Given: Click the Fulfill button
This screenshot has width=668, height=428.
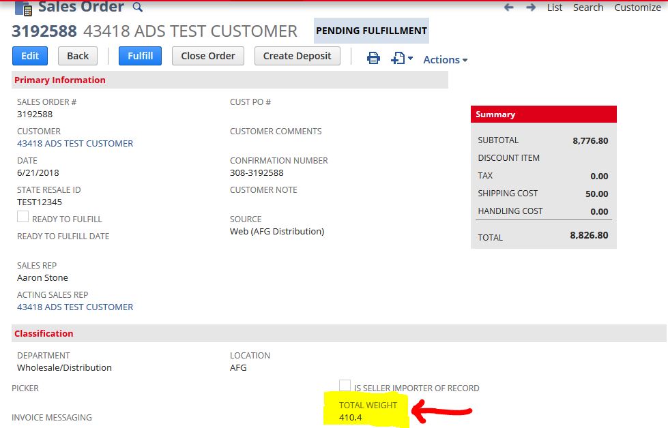Looking at the screenshot, I should (140, 56).
